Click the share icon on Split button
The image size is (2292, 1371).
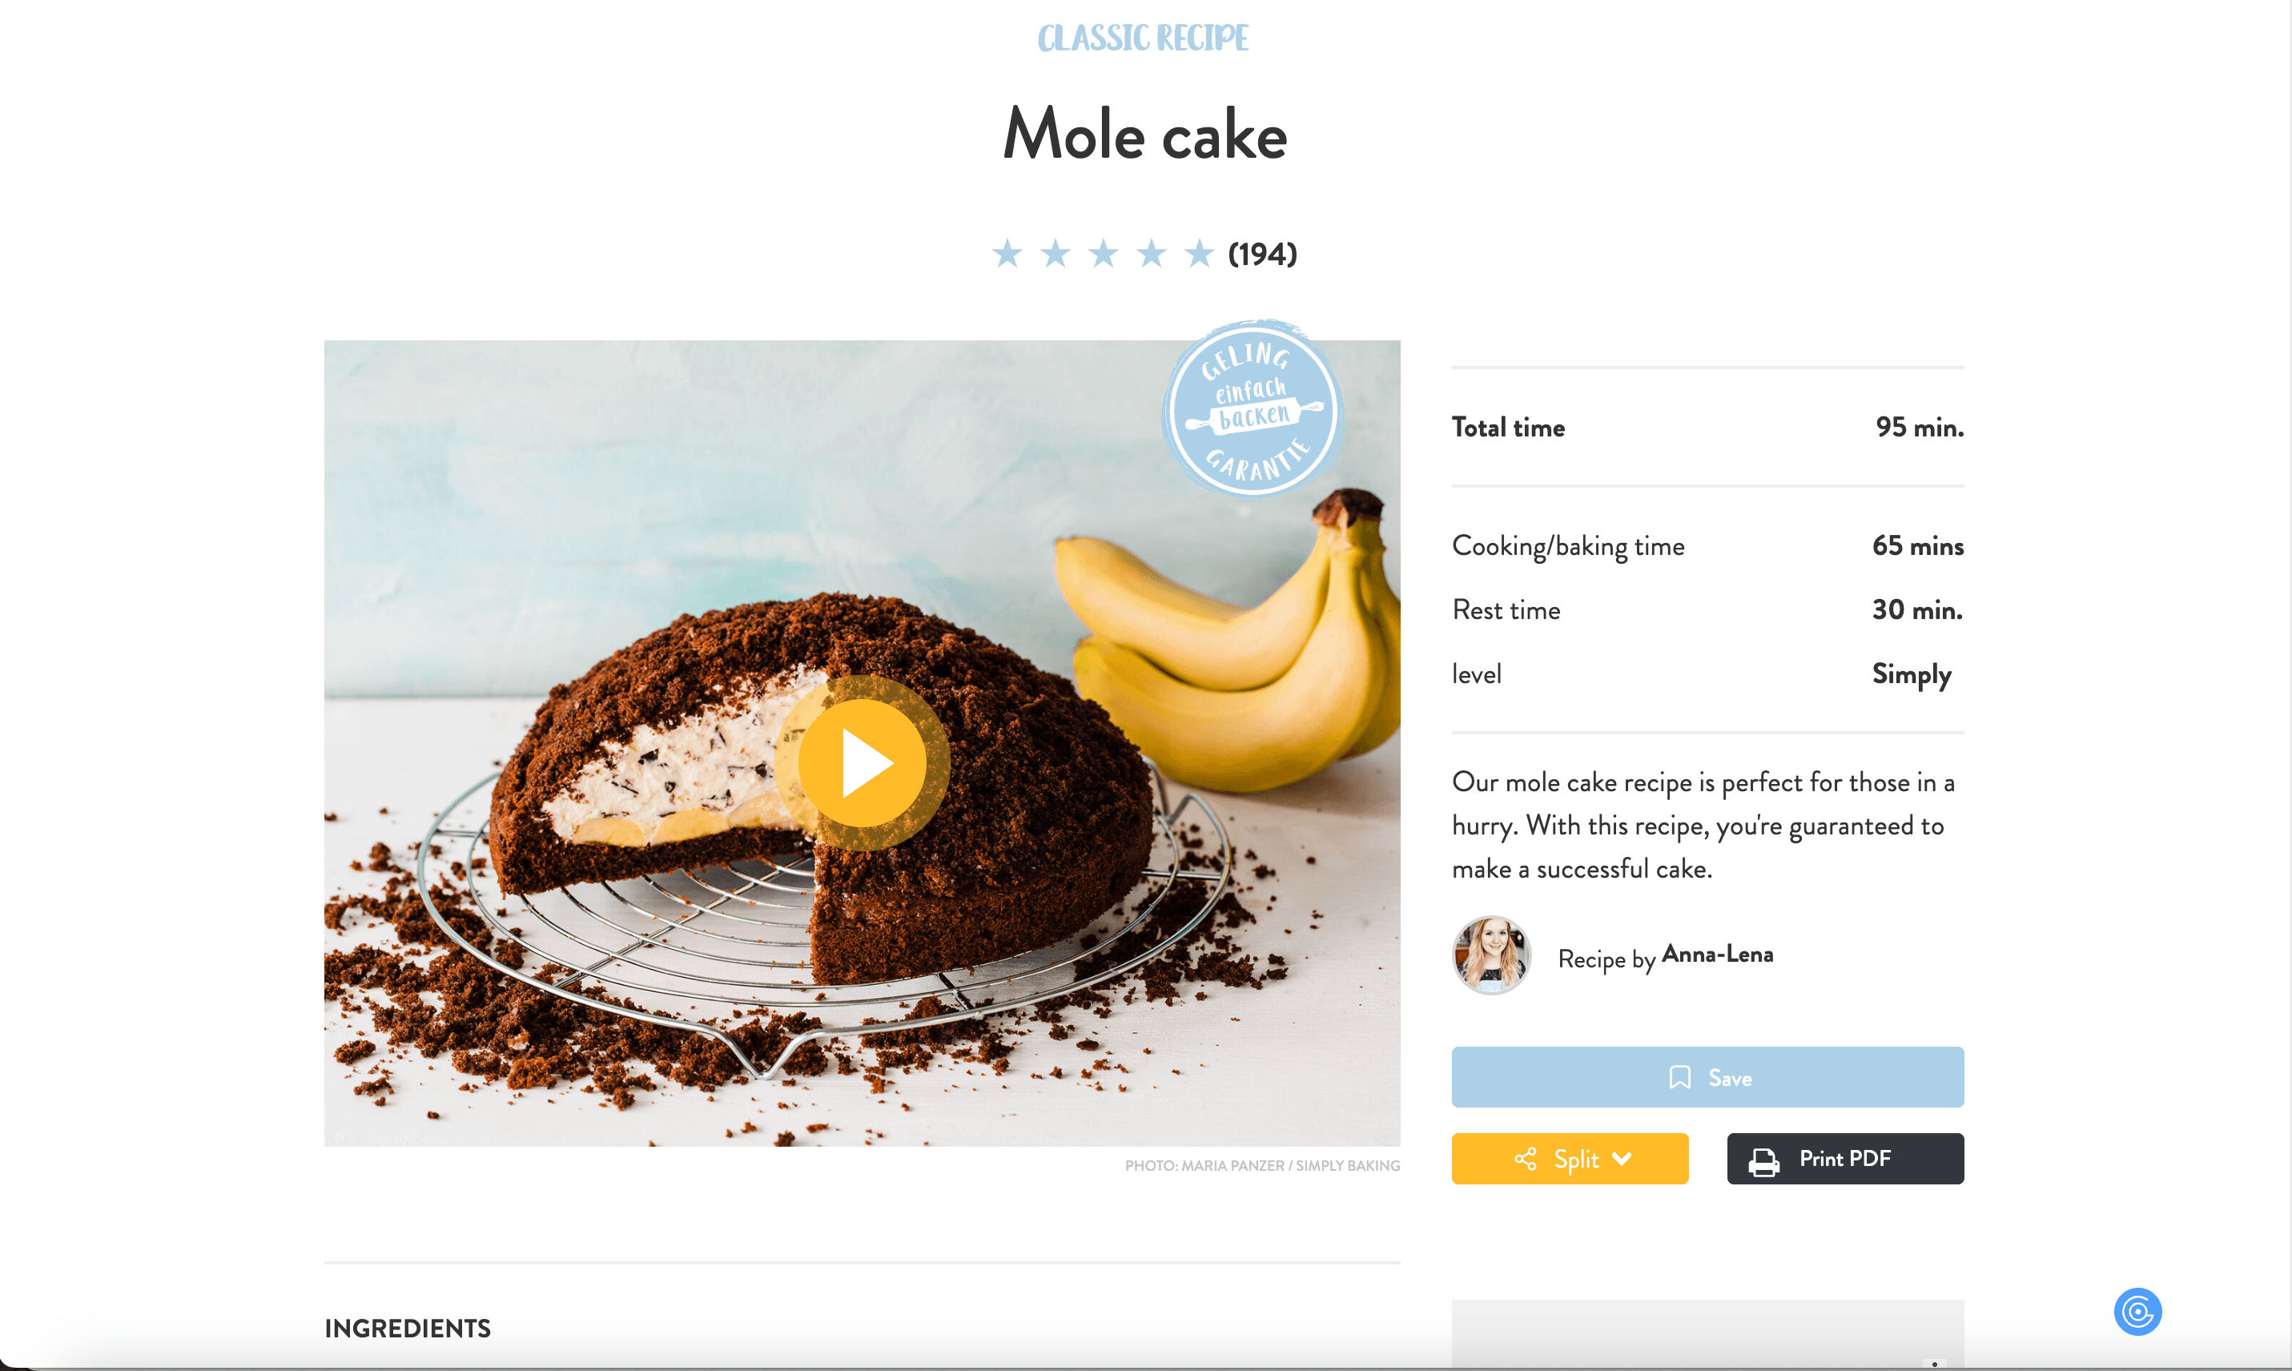[1526, 1159]
